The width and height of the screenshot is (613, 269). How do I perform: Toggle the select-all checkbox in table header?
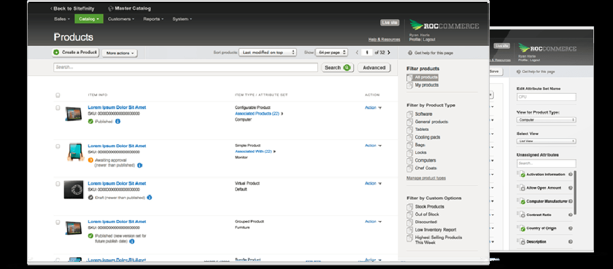pyautogui.click(x=58, y=95)
